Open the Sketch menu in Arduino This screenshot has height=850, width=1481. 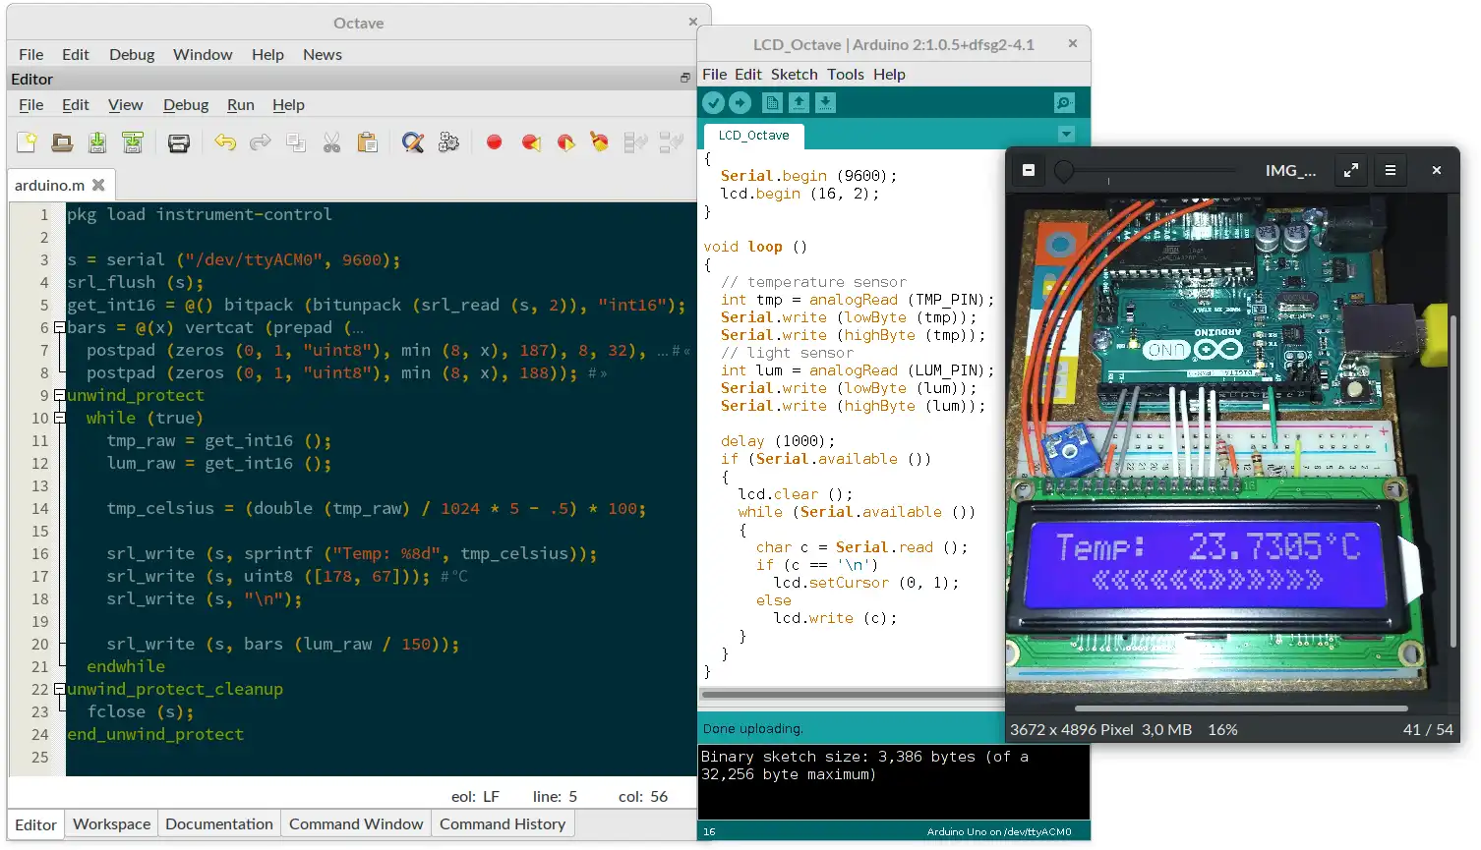(x=794, y=75)
